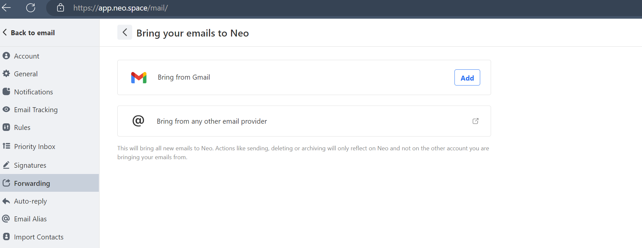
Task: Open the Auto-reply settings section
Action: [49, 201]
